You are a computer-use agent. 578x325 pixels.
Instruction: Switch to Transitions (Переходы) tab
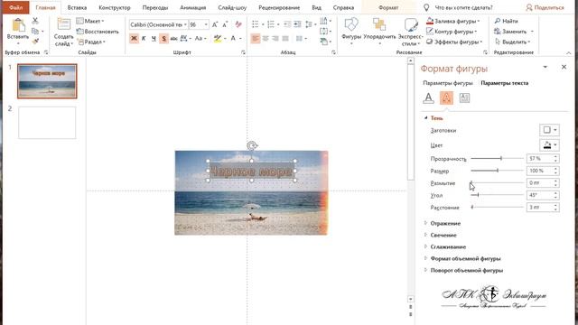point(155,7)
